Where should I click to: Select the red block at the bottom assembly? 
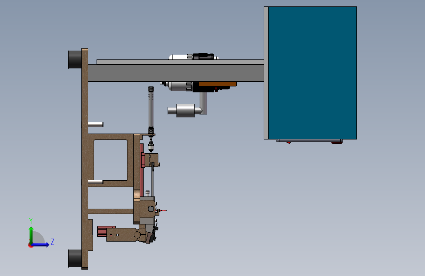click(x=102, y=231)
